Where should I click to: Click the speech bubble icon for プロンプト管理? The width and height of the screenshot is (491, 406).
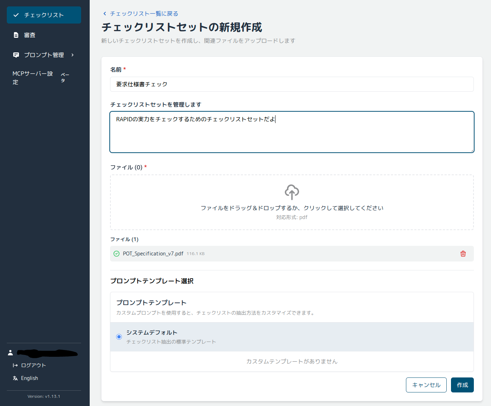(16, 55)
